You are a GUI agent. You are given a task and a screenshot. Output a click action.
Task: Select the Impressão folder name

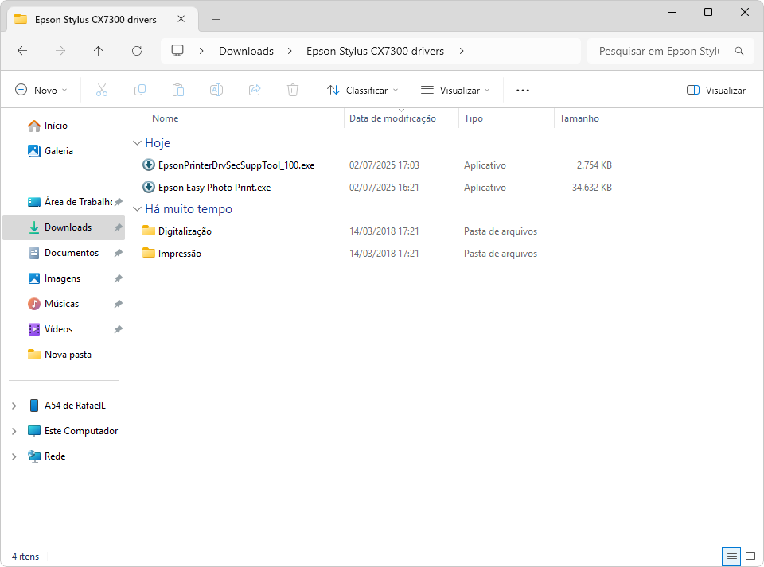[x=179, y=254]
